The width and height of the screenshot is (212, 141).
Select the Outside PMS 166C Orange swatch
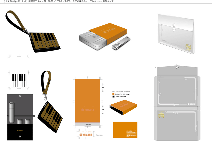pyautogui.click(x=113, y=94)
